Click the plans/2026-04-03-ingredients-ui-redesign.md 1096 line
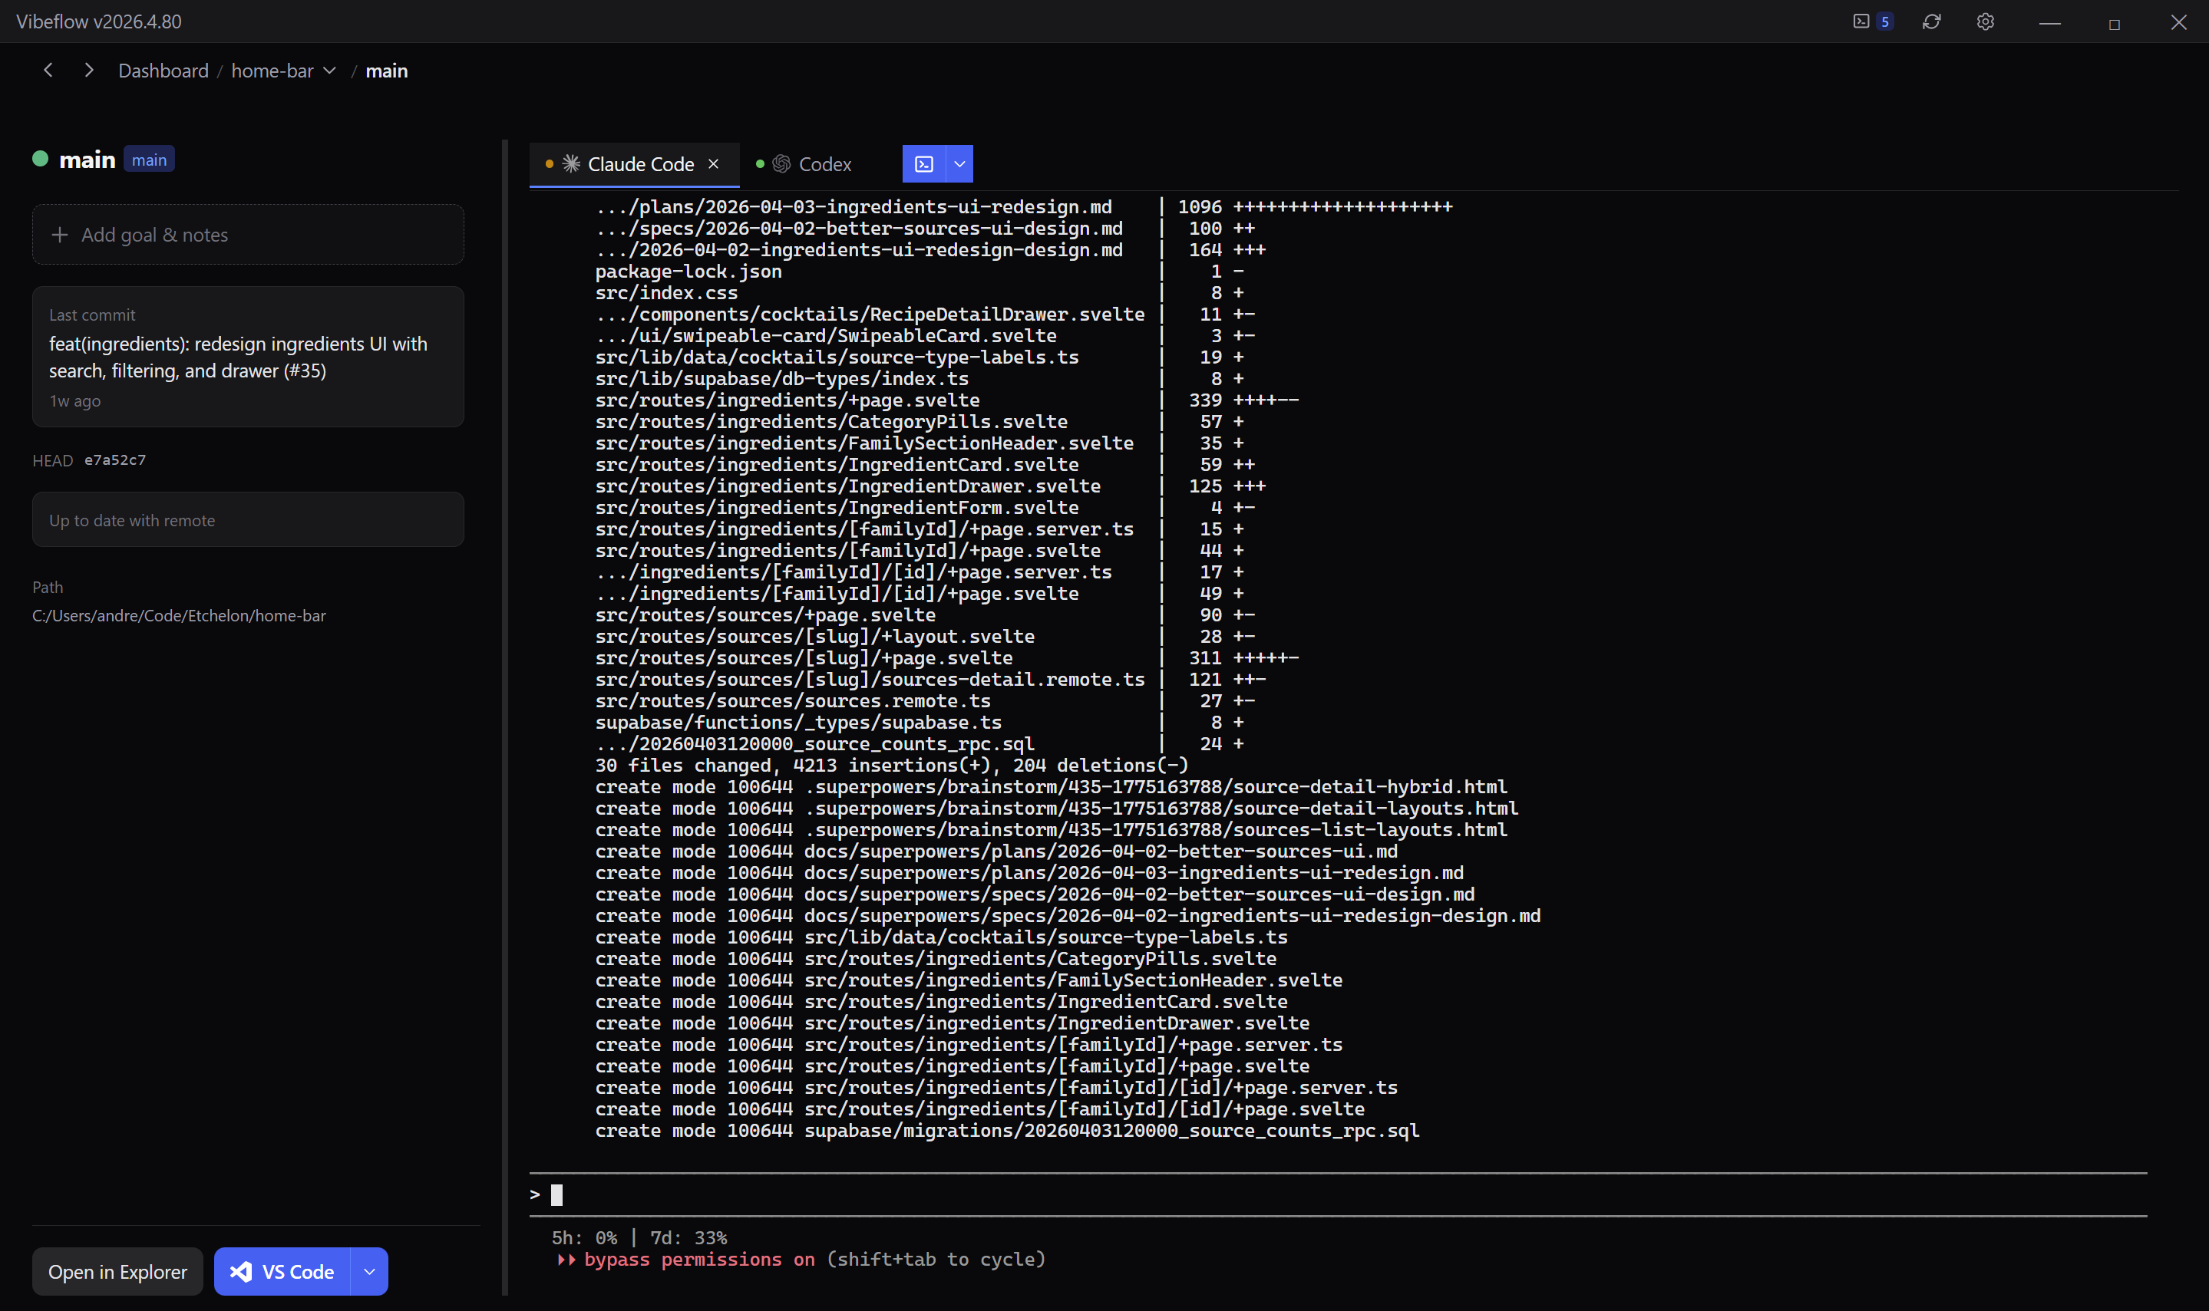The width and height of the screenshot is (2209, 1311). (1024, 206)
